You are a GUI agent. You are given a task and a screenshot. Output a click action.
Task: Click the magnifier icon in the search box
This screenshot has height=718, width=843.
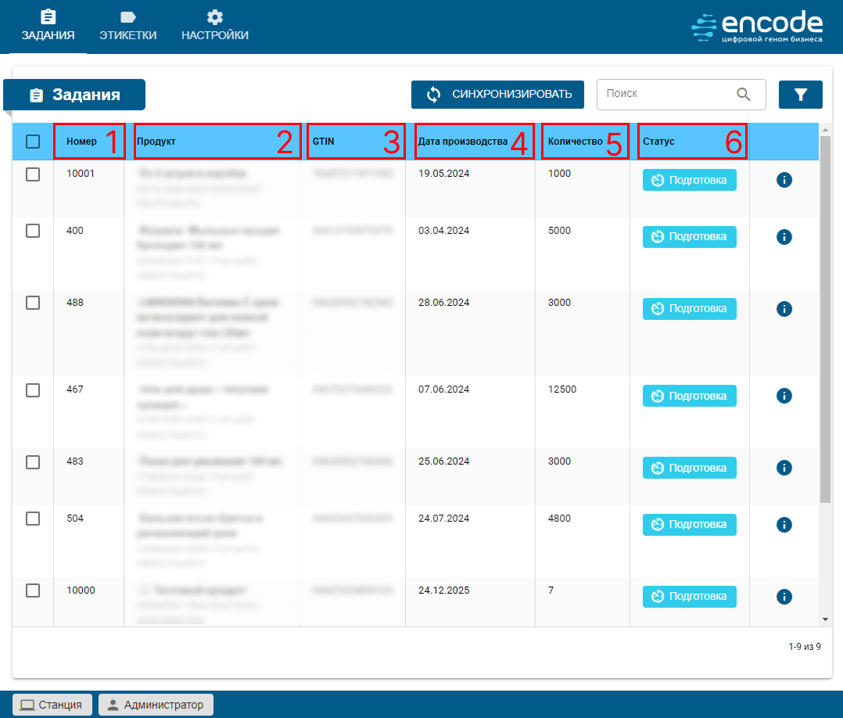coord(744,94)
